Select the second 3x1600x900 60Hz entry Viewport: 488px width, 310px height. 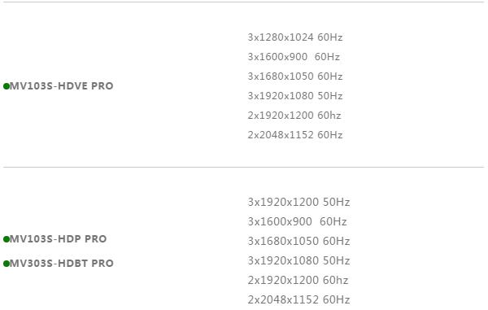point(297,222)
